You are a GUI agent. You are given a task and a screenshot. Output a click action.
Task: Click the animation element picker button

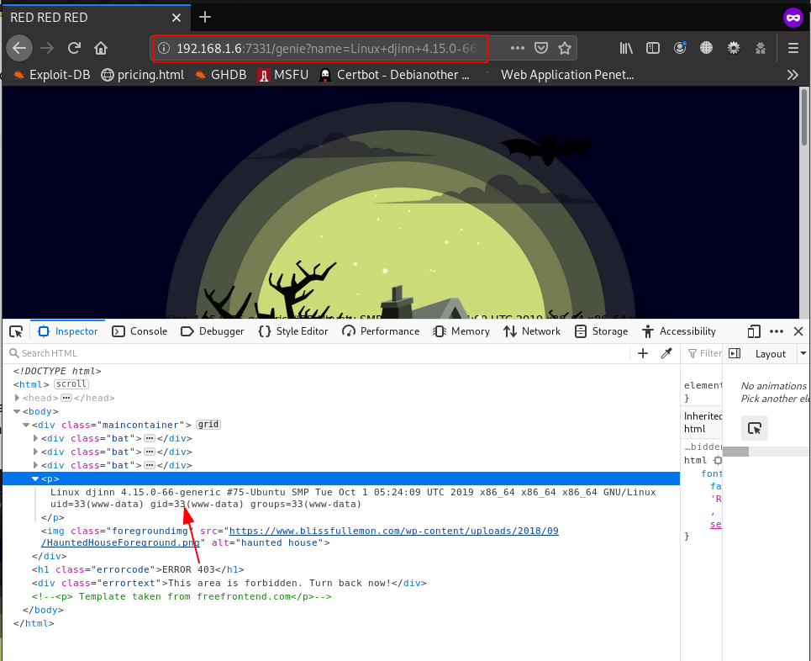pos(755,428)
